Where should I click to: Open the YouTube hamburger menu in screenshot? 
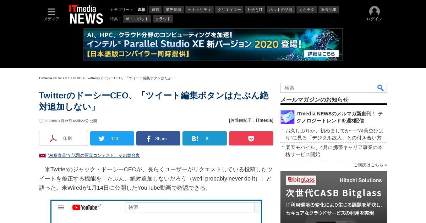pyautogui.click(x=61, y=207)
